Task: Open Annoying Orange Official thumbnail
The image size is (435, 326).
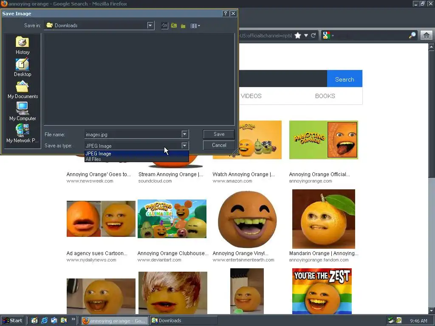Action: [323, 140]
